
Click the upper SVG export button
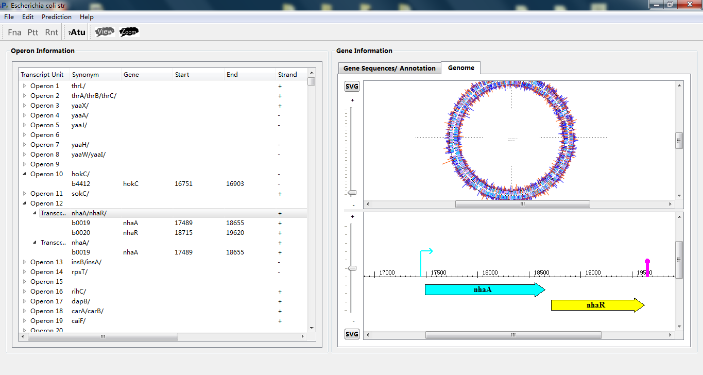coord(352,87)
